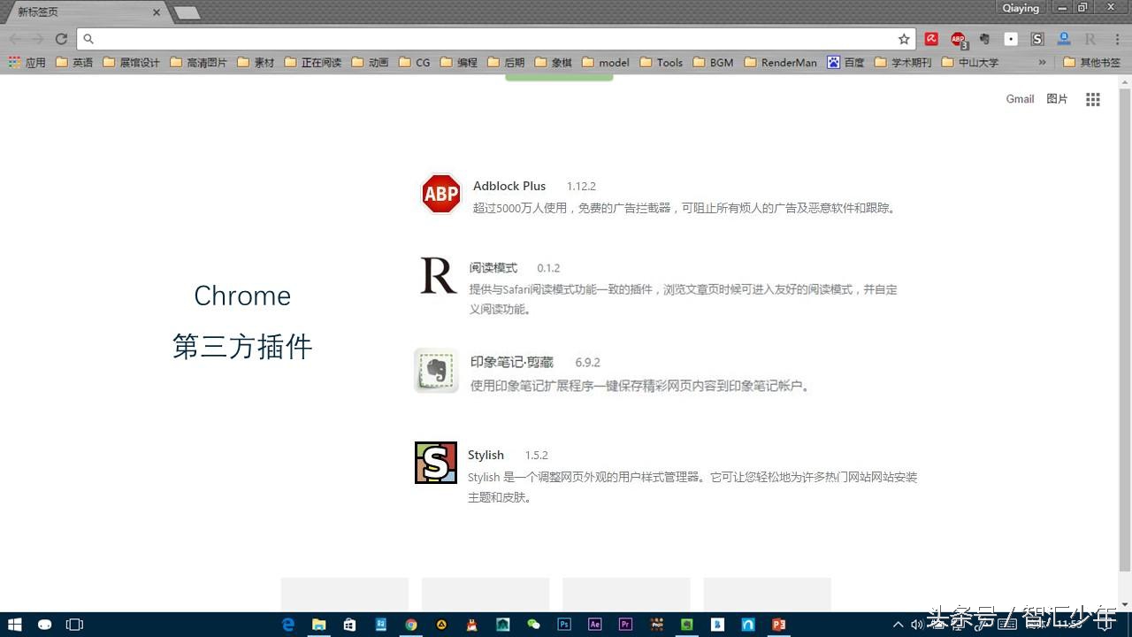Screen dimensions: 1132x637
Task: Click the Evernote elephant logo in the extension list
Action: pos(435,371)
